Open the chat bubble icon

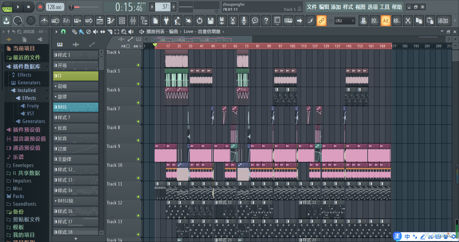255,21
